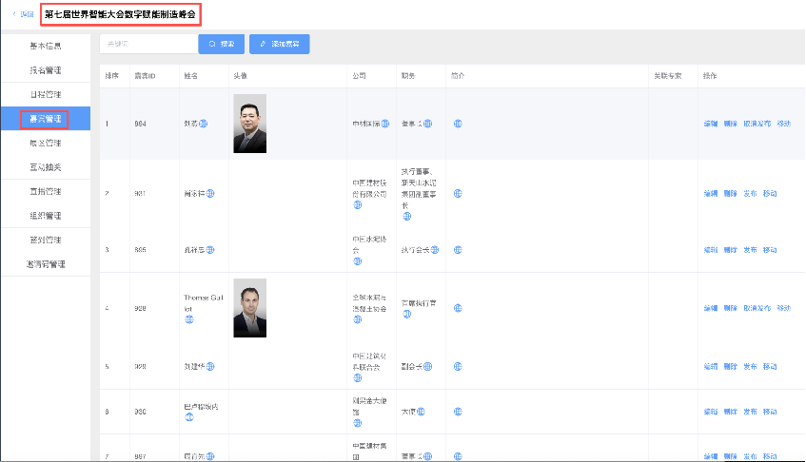
Task: Click the back arrow 返回 at top left
Action: pos(23,14)
